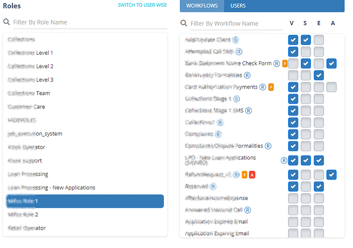Click R icon beside Dispute Formalities workflow
The image size is (353, 248).
click(x=268, y=146)
